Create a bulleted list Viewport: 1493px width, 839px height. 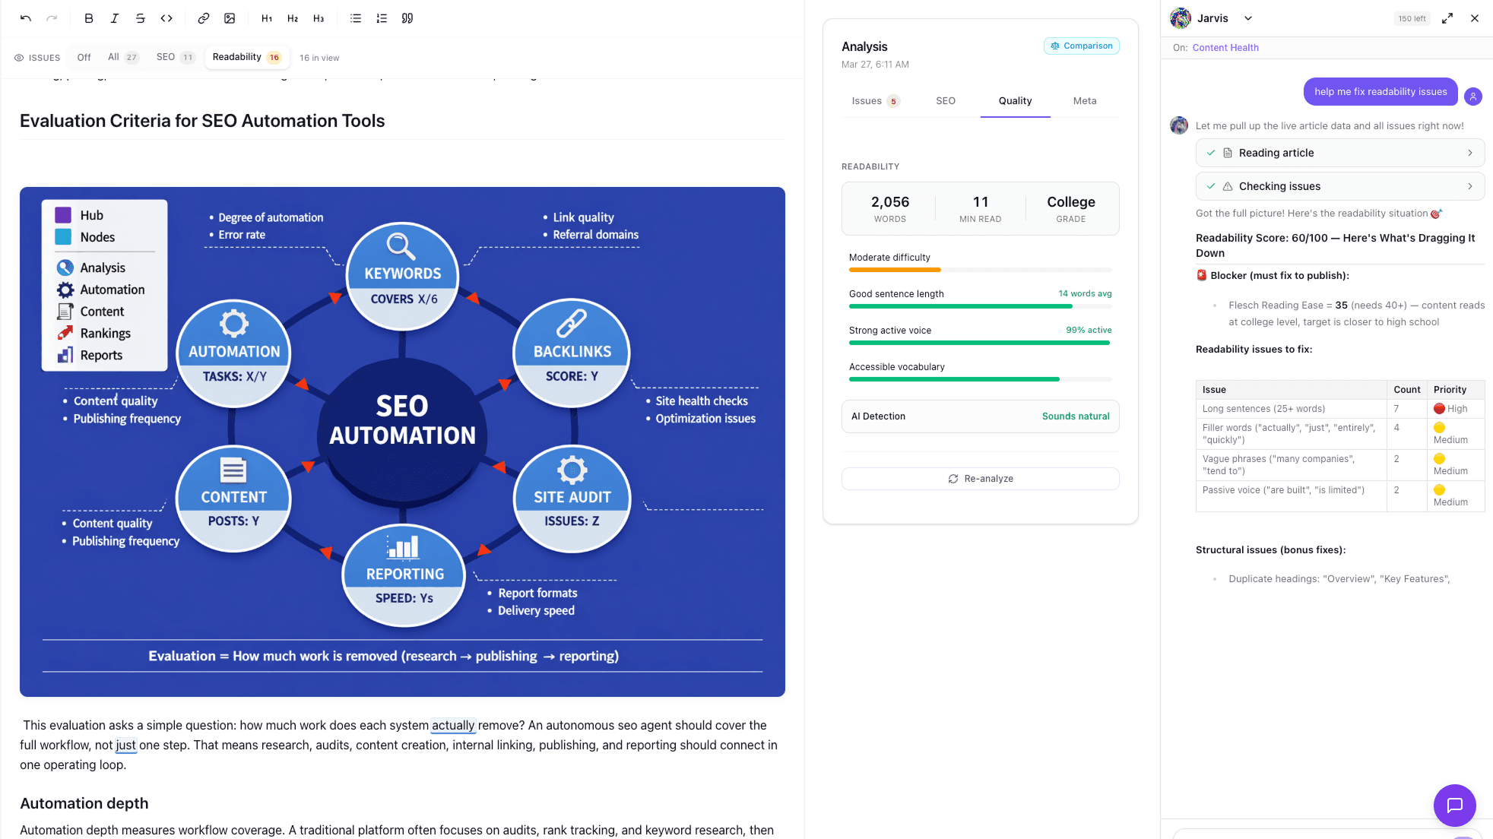tap(355, 17)
